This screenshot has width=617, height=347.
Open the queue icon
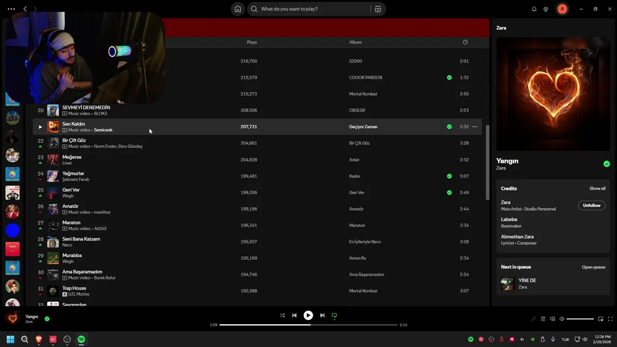point(543,319)
